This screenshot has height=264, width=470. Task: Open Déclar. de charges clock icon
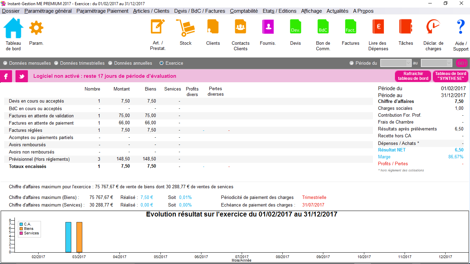[x=433, y=28]
